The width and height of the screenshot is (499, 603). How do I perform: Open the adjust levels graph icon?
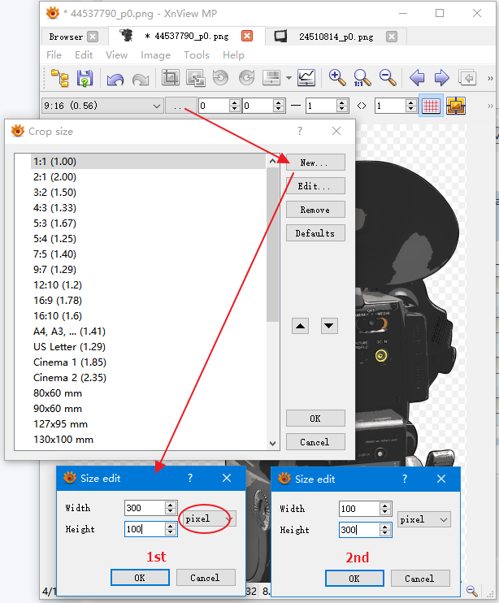click(306, 78)
